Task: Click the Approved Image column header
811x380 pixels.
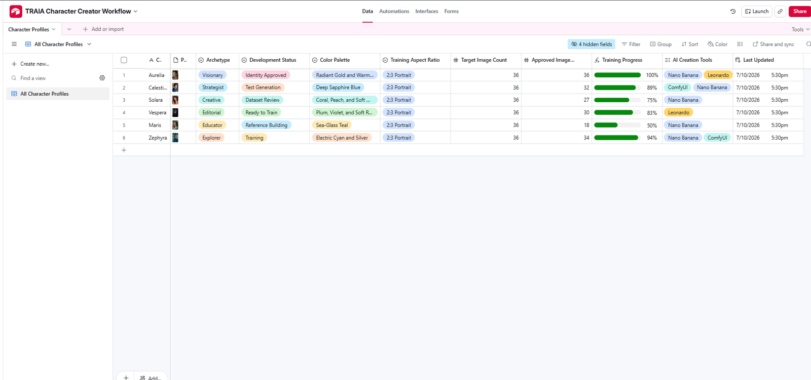Action: coord(556,60)
